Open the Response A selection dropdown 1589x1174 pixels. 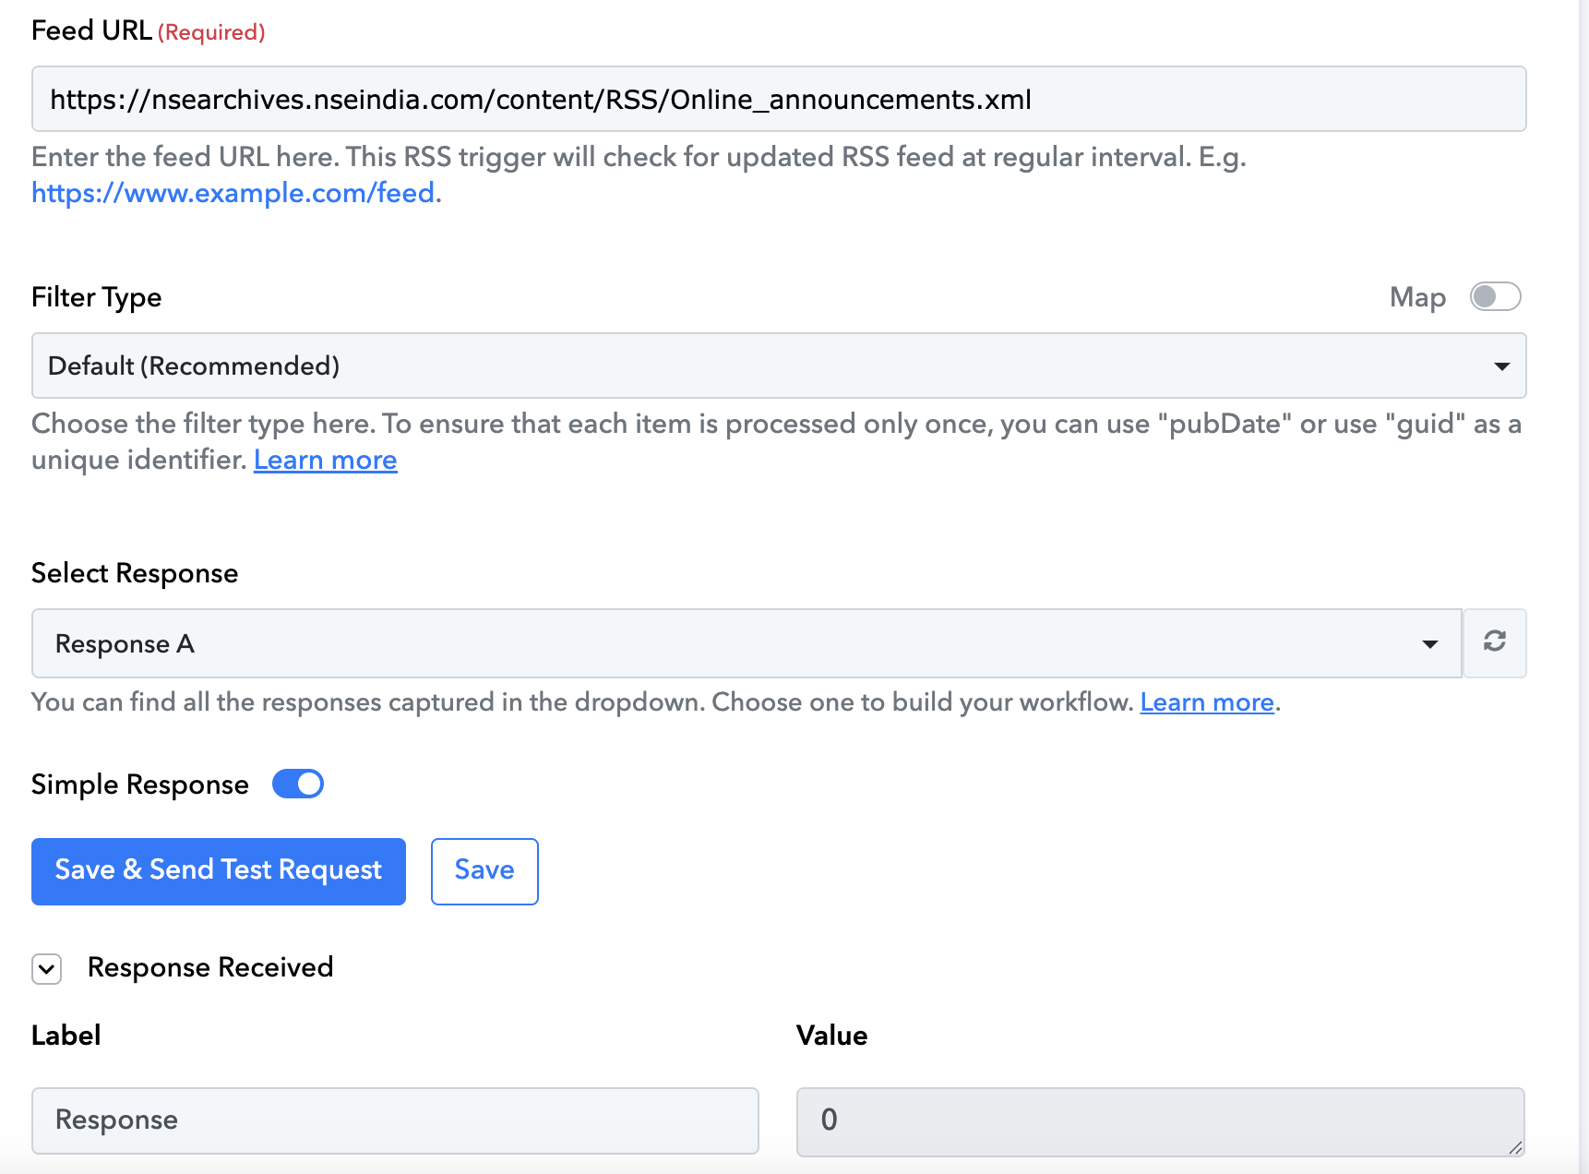click(747, 643)
